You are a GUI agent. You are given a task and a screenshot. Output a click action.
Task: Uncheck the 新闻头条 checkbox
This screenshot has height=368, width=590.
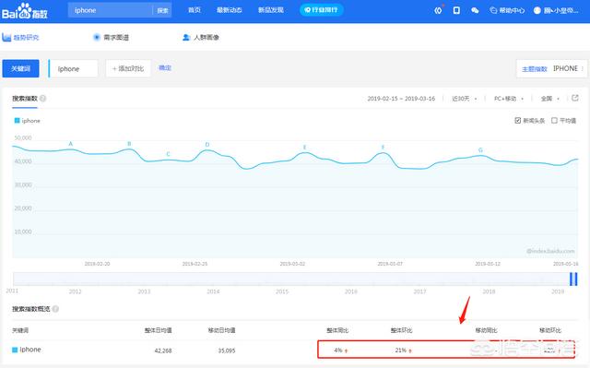tap(518, 121)
